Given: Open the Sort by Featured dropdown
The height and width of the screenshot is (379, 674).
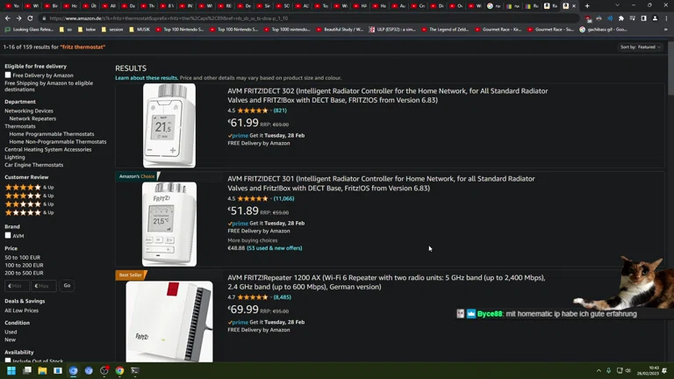Looking at the screenshot, I should pyautogui.click(x=640, y=47).
